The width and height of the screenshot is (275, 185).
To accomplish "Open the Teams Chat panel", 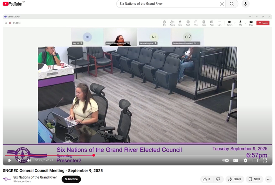I will click(164, 23).
